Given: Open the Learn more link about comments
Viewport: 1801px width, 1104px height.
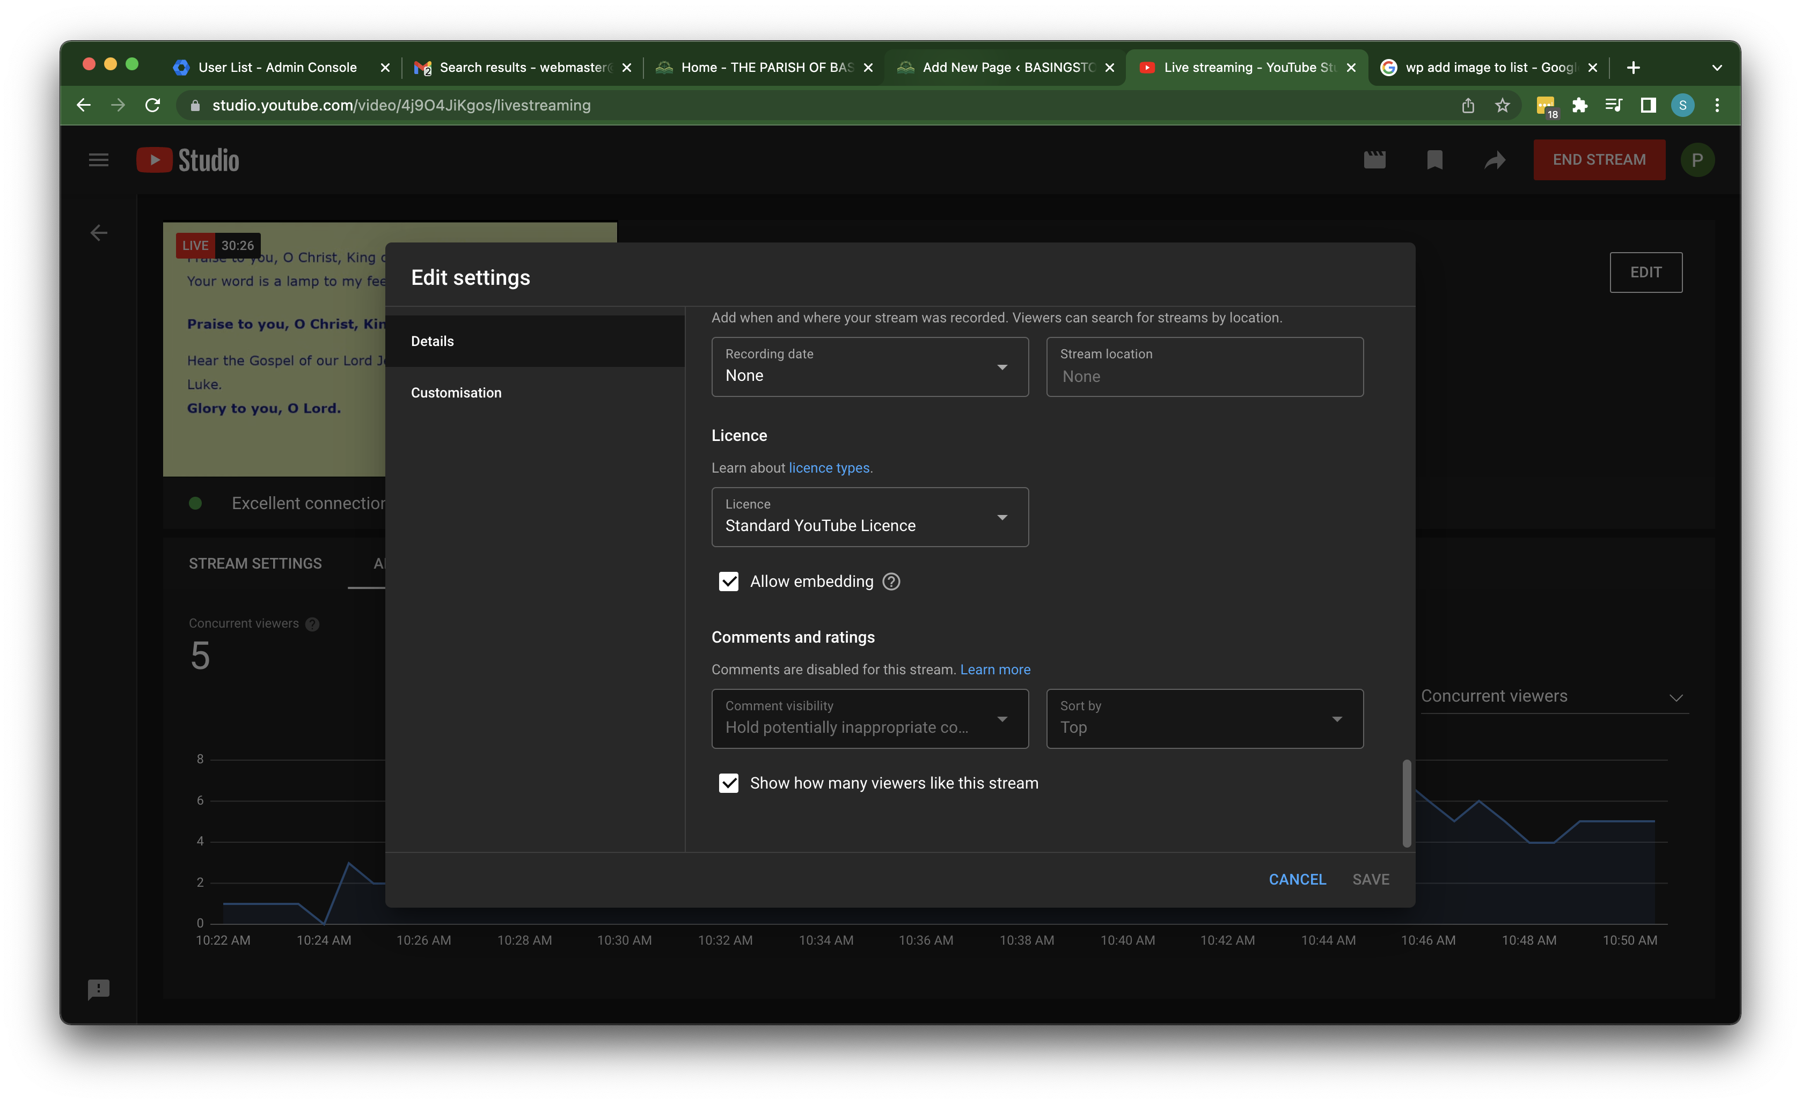Looking at the screenshot, I should (x=995, y=669).
